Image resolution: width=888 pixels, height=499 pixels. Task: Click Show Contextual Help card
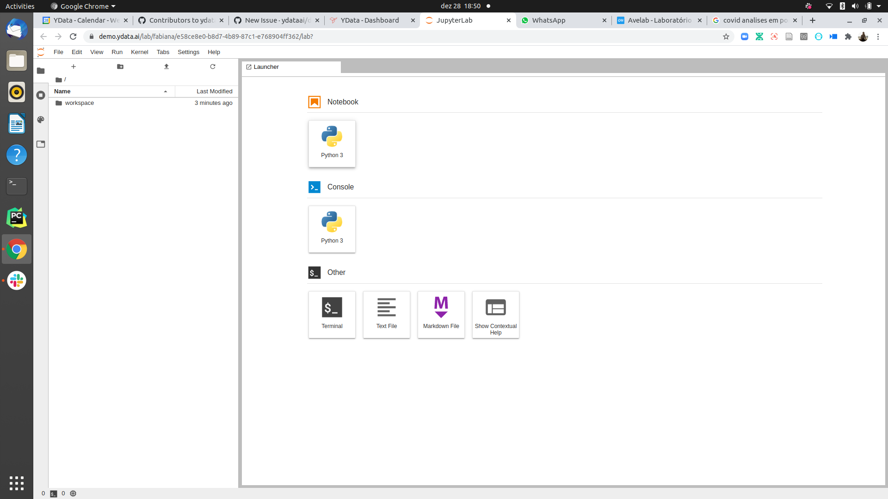[495, 314]
